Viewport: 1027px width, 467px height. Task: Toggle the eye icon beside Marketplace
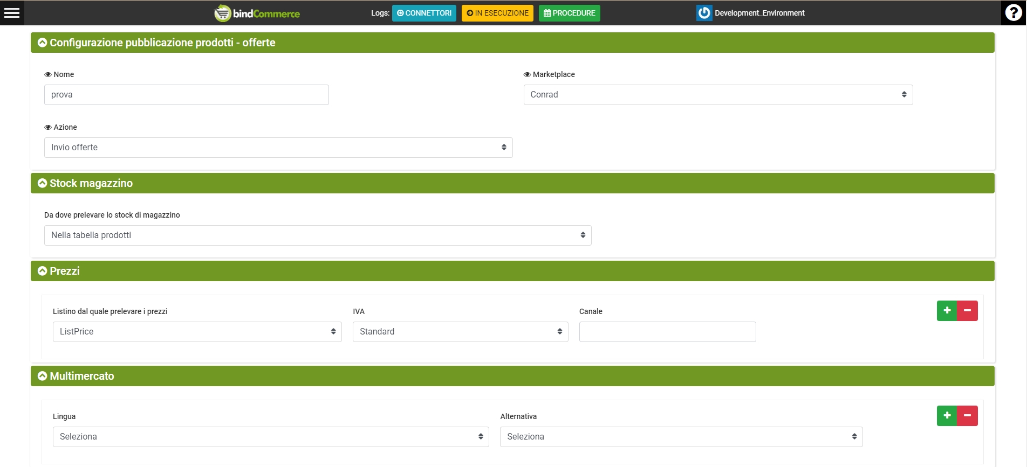click(527, 75)
